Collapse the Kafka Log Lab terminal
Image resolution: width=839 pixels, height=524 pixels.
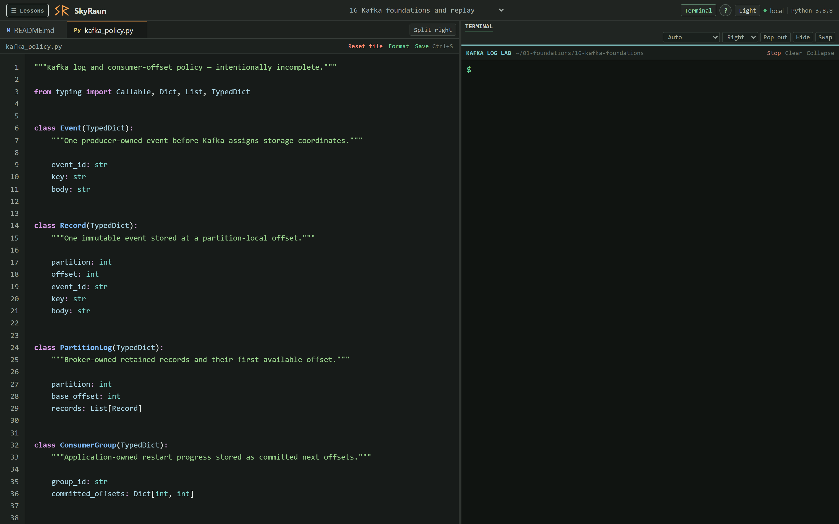pos(820,53)
